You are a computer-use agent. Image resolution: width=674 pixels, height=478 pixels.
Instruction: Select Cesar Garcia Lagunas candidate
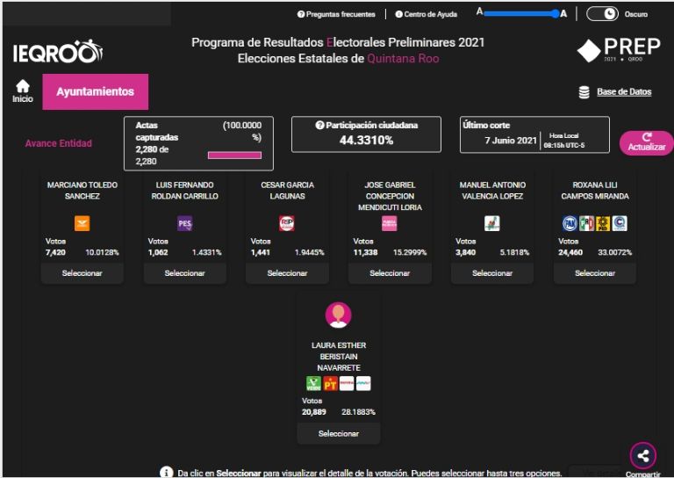click(287, 273)
